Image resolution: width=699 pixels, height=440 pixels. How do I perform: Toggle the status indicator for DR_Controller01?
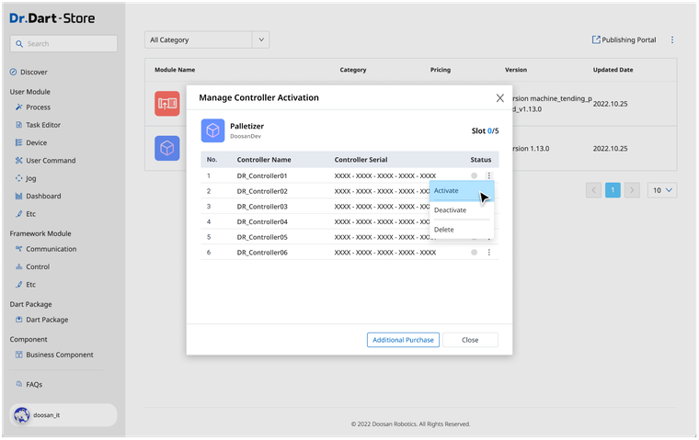[x=475, y=175]
